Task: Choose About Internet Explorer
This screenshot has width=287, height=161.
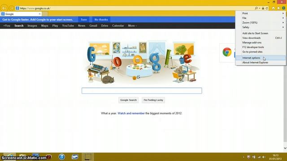Action: point(261,63)
